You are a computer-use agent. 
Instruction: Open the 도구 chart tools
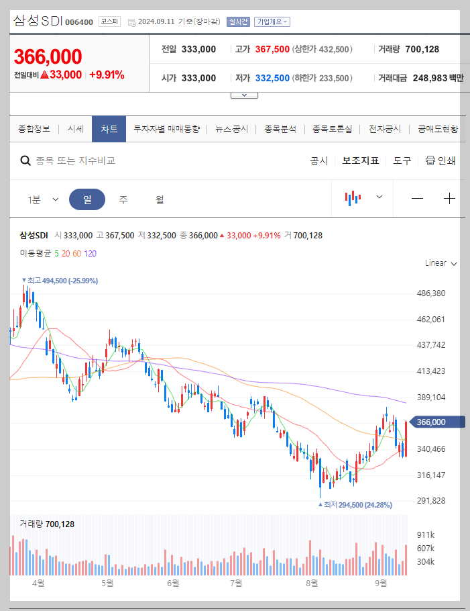pos(402,160)
